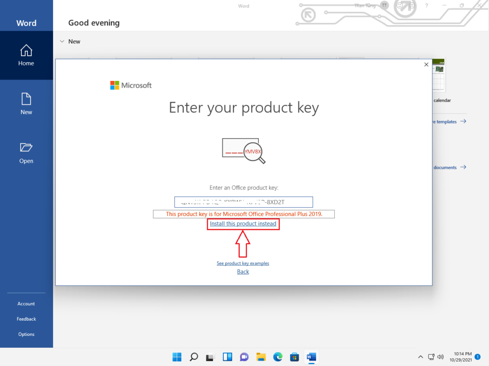Open Teams Chat from the taskbar

point(244,357)
